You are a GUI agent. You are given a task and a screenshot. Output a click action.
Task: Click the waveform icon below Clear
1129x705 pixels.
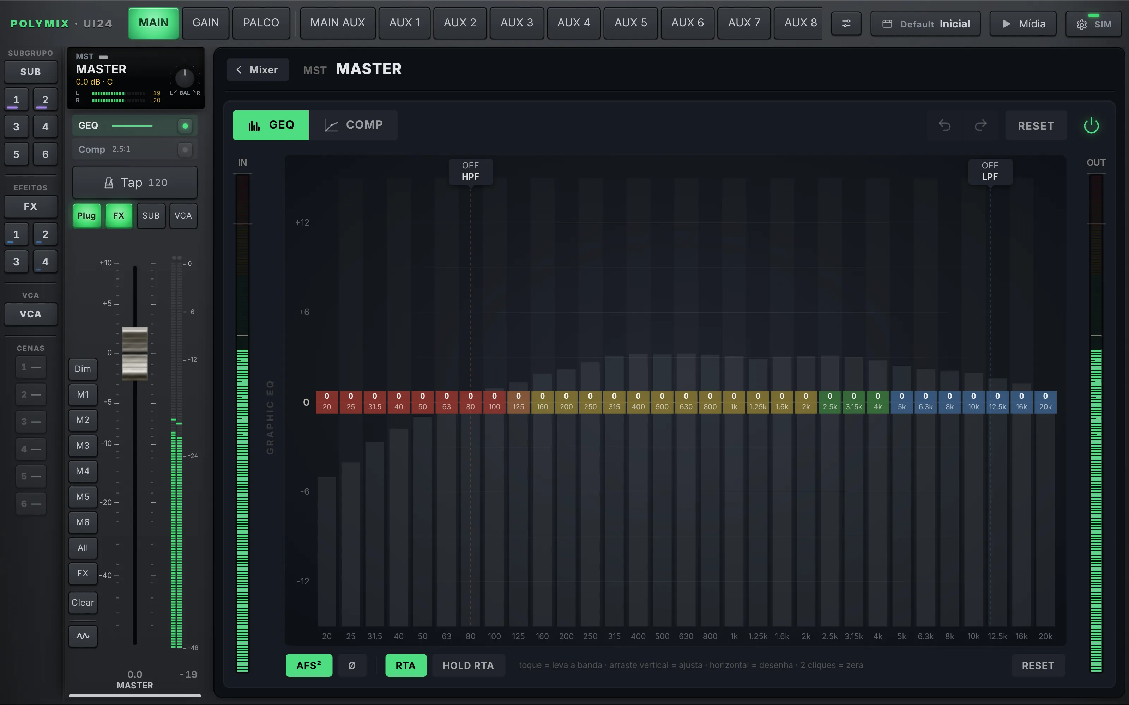tap(83, 636)
